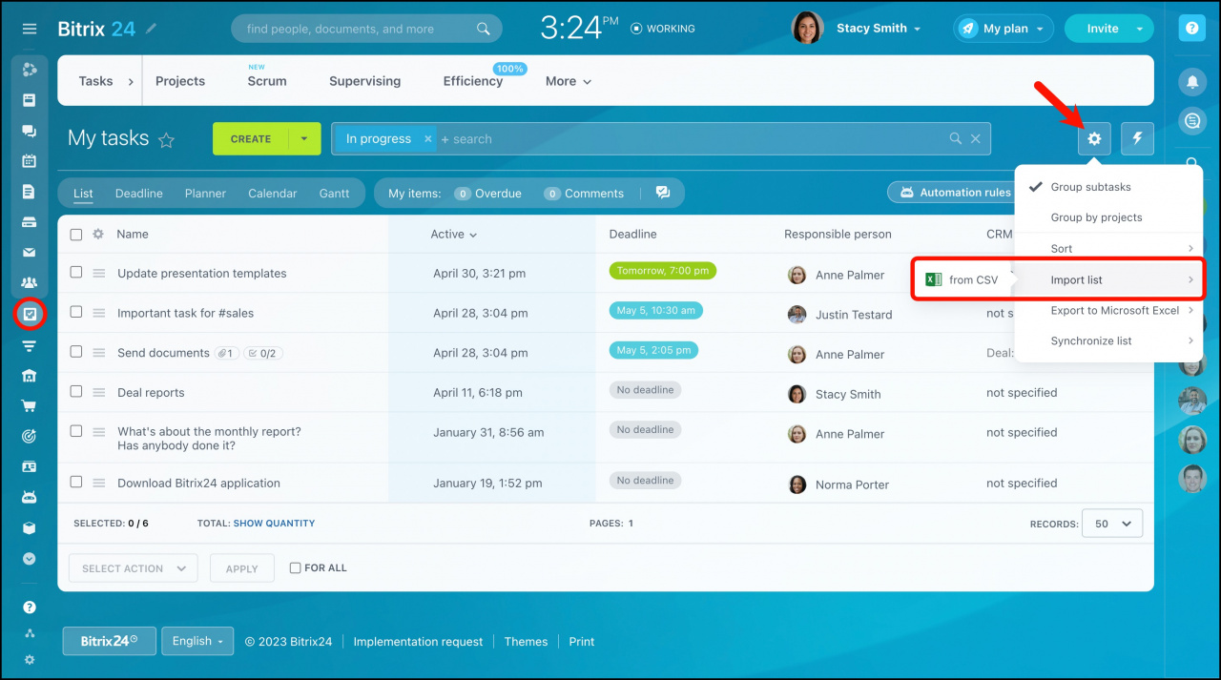
Task: Select the Deal reports task checkbox
Action: coord(76,391)
